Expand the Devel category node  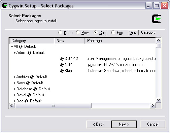[x=14, y=95]
